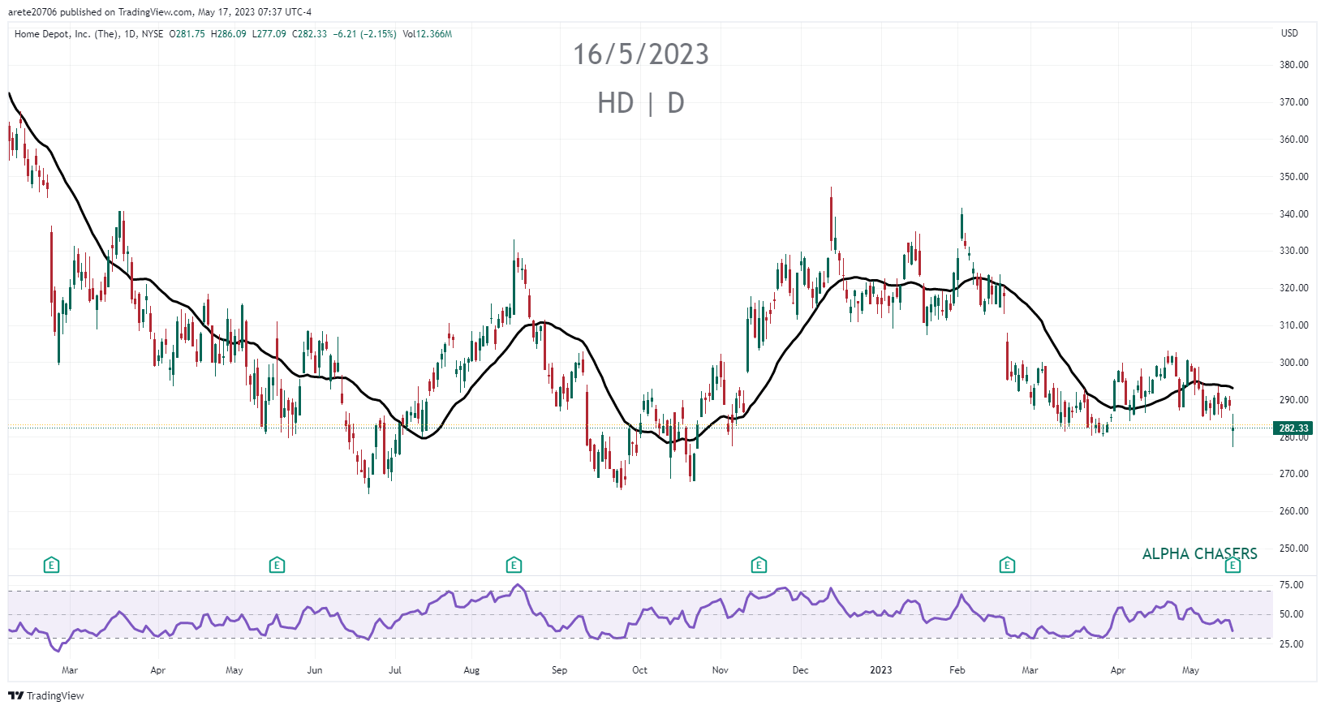Click the 350.00 price axis label
The image size is (1325, 710).
coord(1294,177)
